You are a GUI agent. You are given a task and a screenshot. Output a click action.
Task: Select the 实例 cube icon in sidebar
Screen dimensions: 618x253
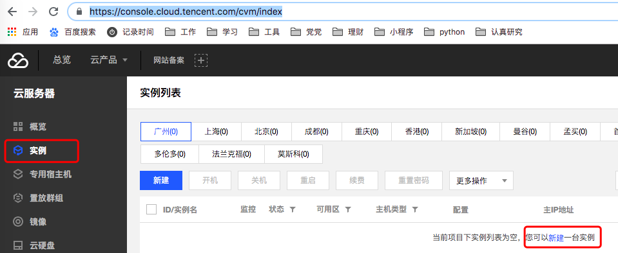[x=18, y=150]
